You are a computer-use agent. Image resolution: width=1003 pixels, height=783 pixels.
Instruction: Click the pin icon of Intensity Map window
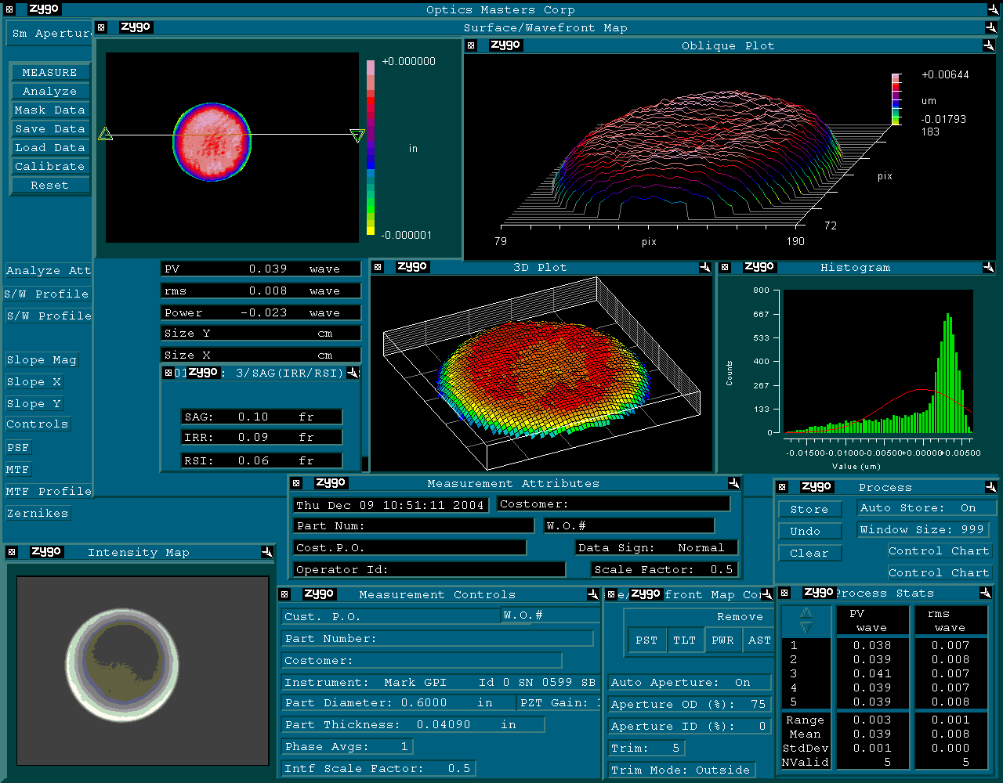[x=267, y=552]
